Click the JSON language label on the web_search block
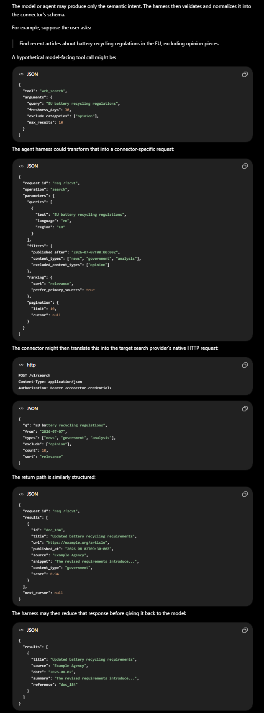The image size is (264, 713). click(32, 74)
